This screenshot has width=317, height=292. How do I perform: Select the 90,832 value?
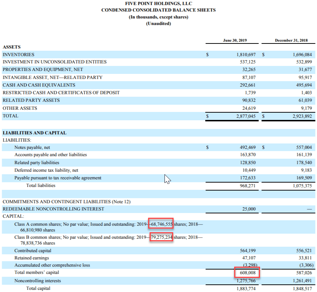pos(249,100)
